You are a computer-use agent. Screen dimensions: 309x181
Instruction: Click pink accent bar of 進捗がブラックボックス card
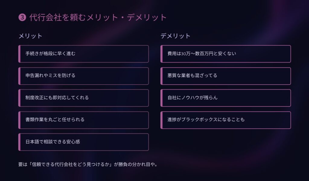coord(161,120)
